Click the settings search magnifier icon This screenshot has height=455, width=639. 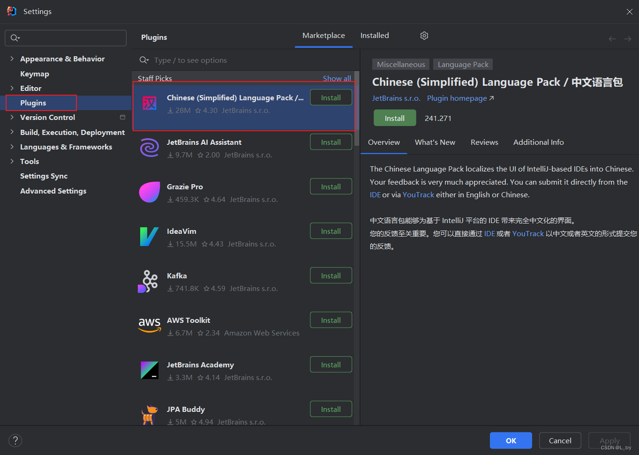coord(15,38)
